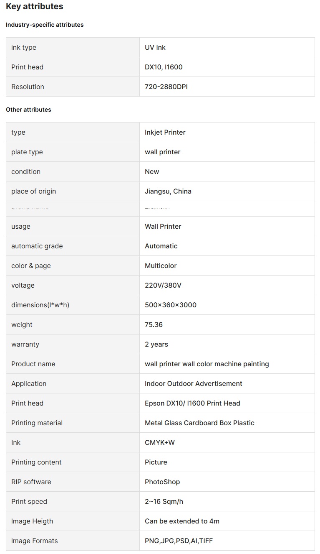Click the "Industry-specific attributes" subheading
320x554 pixels.
pyautogui.click(x=45, y=25)
